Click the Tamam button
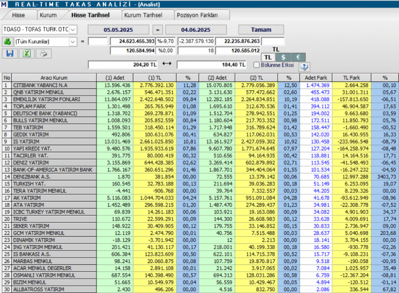This screenshot has width=399, height=293. tap(261, 30)
